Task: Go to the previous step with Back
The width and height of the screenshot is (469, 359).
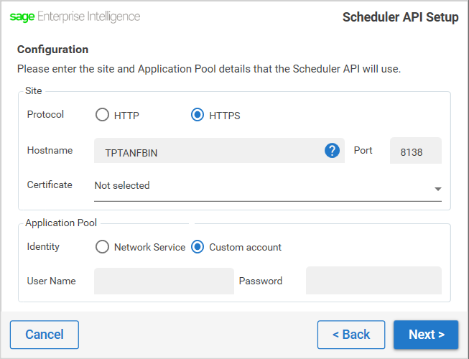Action: (x=351, y=335)
